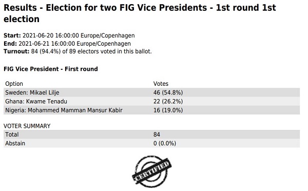Screen dimensions: 308x191
Task: Click the Certified stamp icon
Action: pyautogui.click(x=151, y=171)
